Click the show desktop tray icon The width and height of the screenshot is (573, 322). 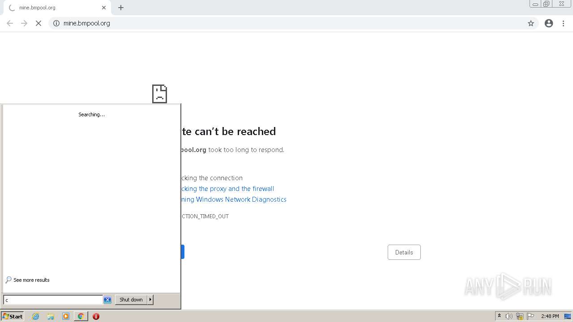[568, 316]
